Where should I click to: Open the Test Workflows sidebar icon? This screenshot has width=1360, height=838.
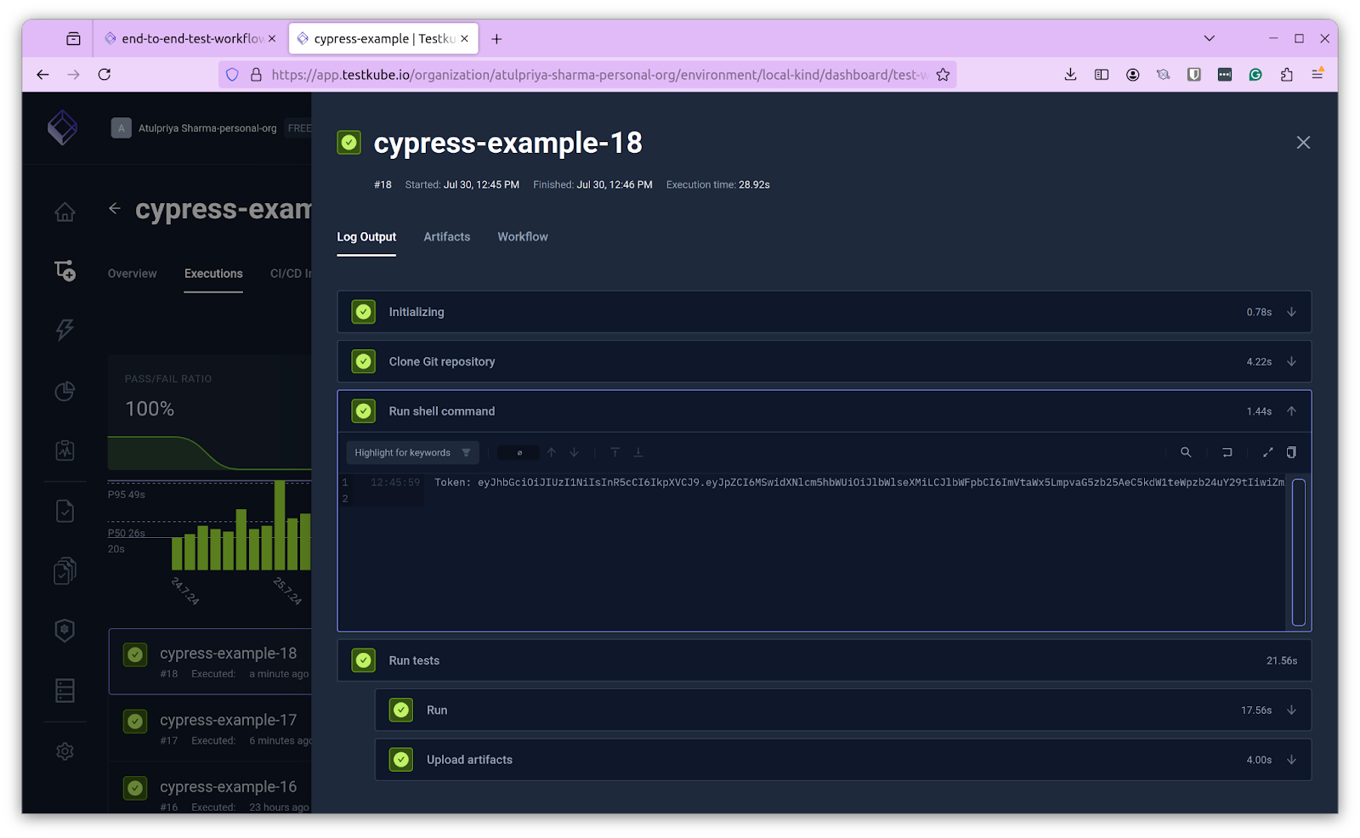point(65,270)
